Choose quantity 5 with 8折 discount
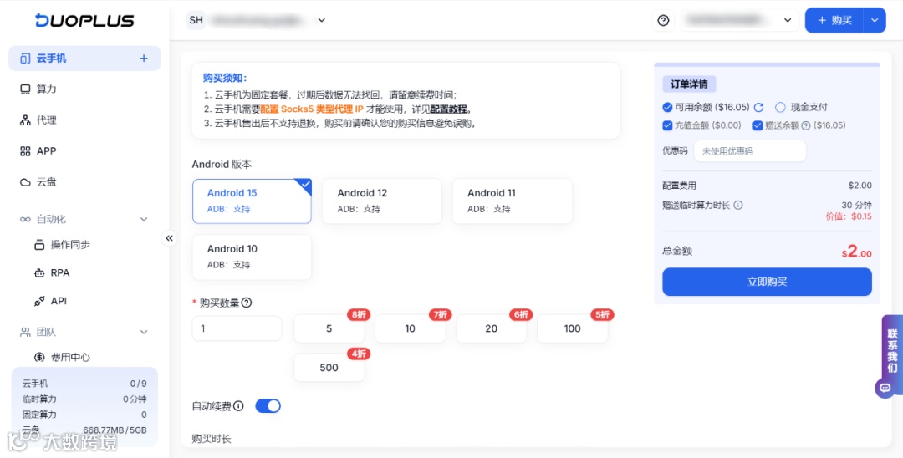Image resolution: width=903 pixels, height=458 pixels. 329,328
